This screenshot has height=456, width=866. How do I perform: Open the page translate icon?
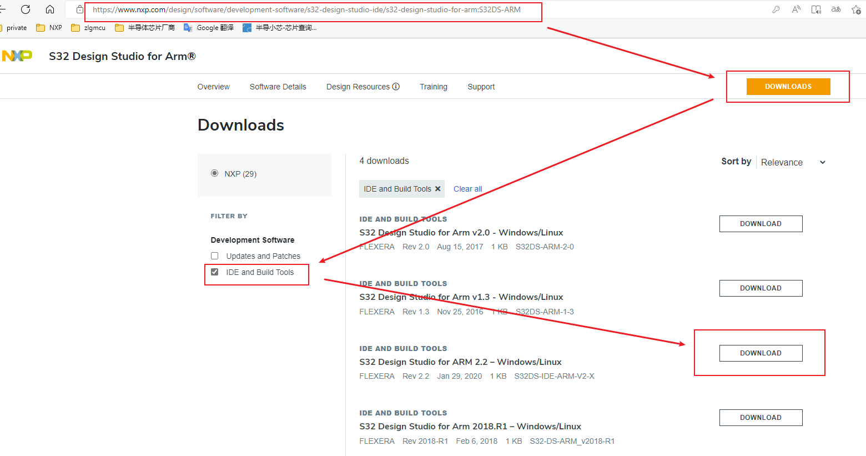pyautogui.click(x=836, y=9)
